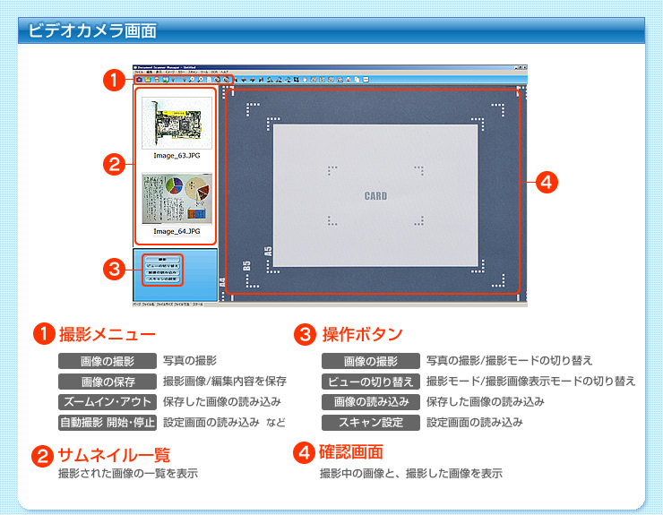Select the Image_64.JPG thumbnail

177,200
